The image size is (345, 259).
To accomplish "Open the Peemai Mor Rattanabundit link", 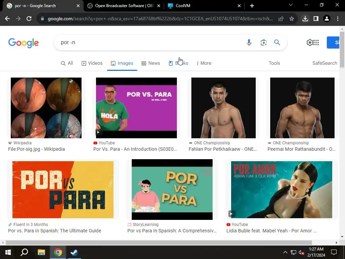I will pyautogui.click(x=302, y=149).
